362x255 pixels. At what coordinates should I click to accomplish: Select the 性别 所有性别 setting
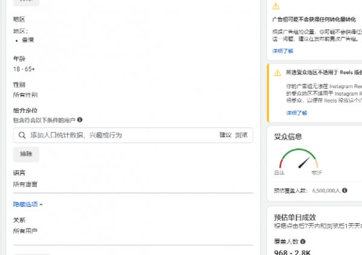pyautogui.click(x=25, y=94)
